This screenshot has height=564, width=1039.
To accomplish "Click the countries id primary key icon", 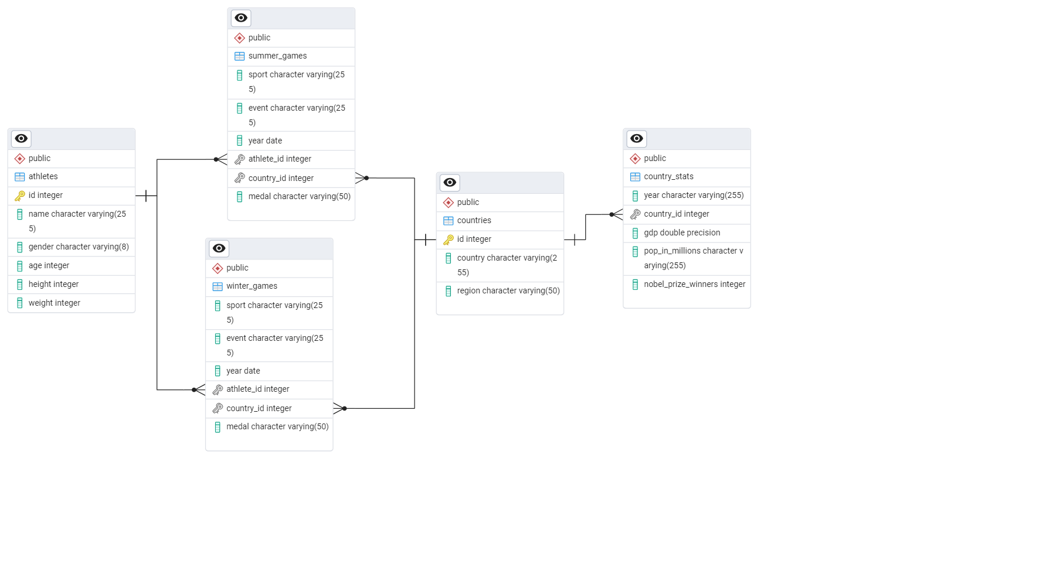I will pos(449,240).
